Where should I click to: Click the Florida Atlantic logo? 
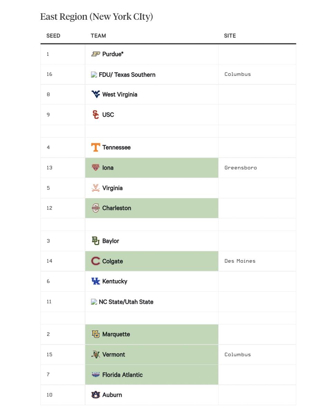pyautogui.click(x=95, y=374)
